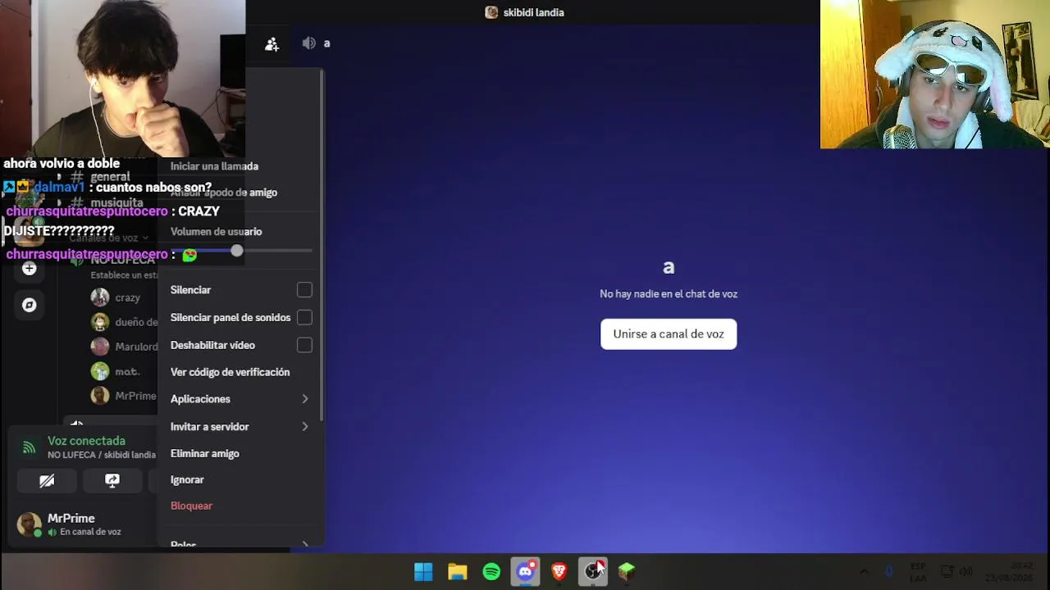Open the MrPrime username in the user panel
The width and height of the screenshot is (1050, 590).
point(71,519)
